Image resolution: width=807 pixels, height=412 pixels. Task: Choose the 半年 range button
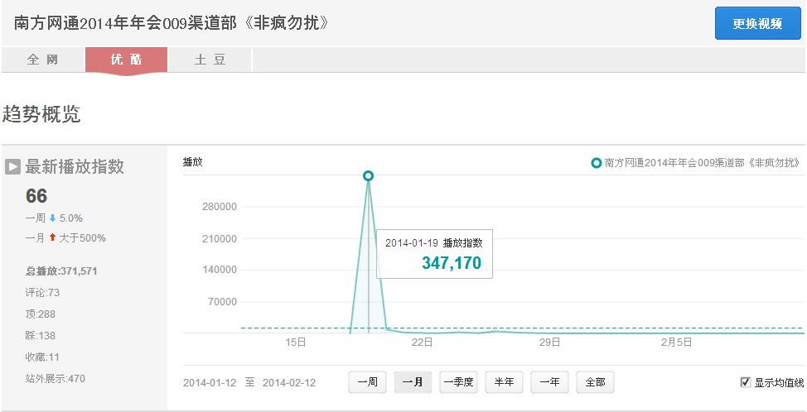tap(504, 382)
